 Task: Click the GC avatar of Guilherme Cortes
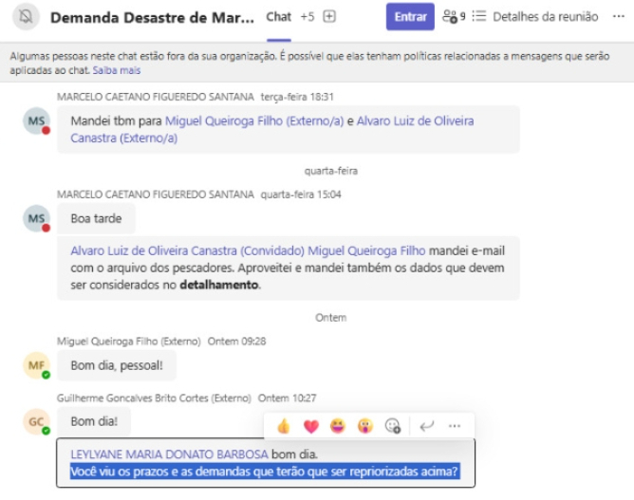36,421
